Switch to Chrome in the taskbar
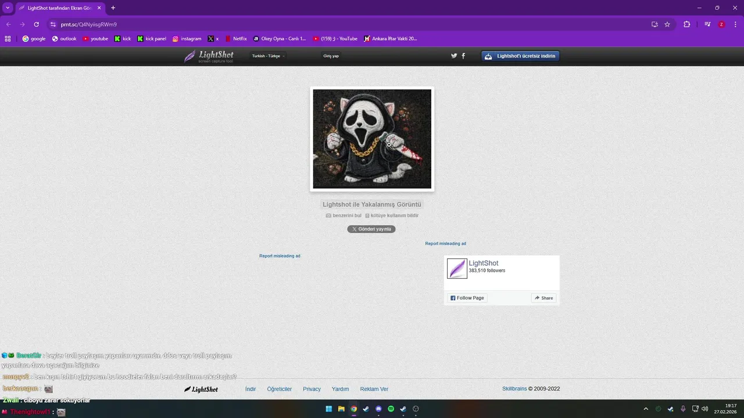The image size is (744, 418). pos(353,409)
